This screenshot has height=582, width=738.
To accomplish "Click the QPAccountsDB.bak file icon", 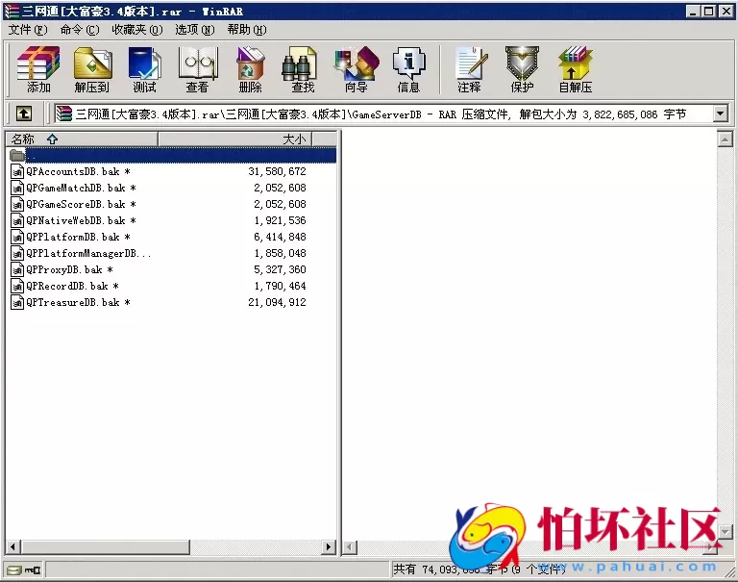I will [17, 171].
